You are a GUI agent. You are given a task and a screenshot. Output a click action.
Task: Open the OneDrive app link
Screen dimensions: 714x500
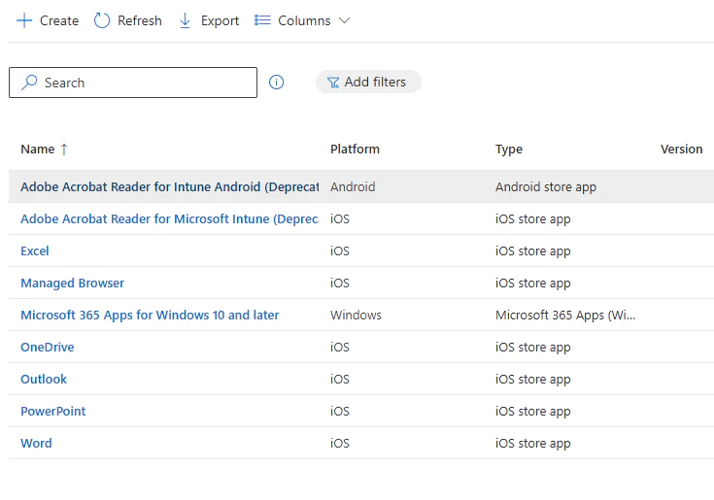click(x=48, y=348)
